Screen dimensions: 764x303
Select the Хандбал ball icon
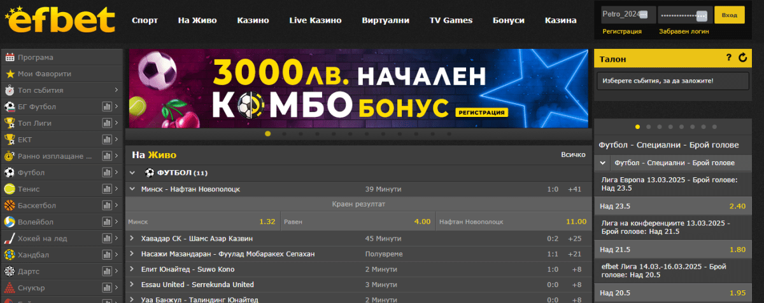10,255
